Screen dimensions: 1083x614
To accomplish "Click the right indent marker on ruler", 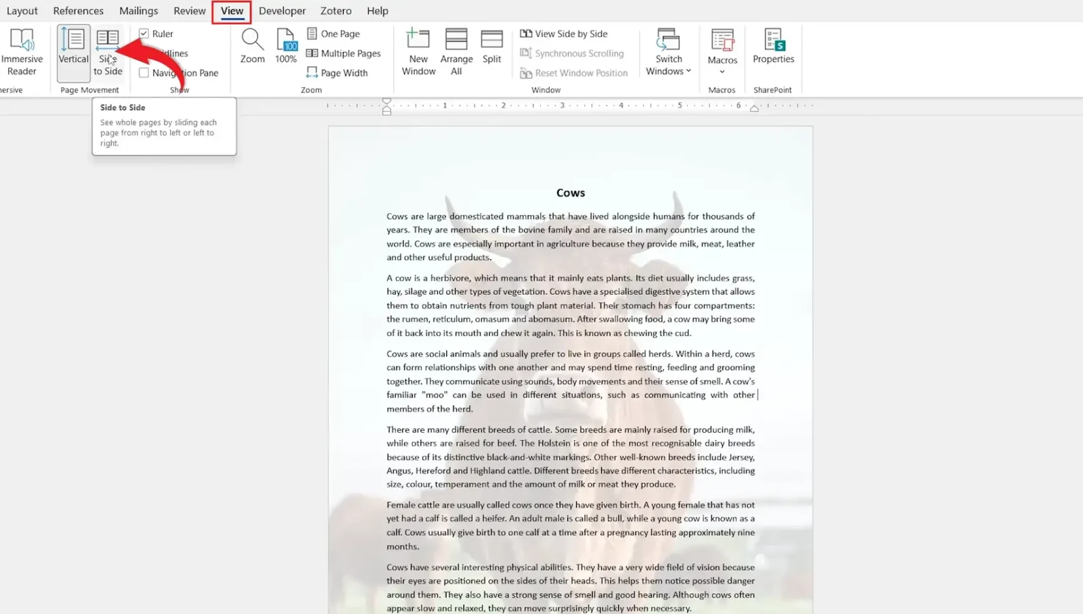I will pos(754,108).
